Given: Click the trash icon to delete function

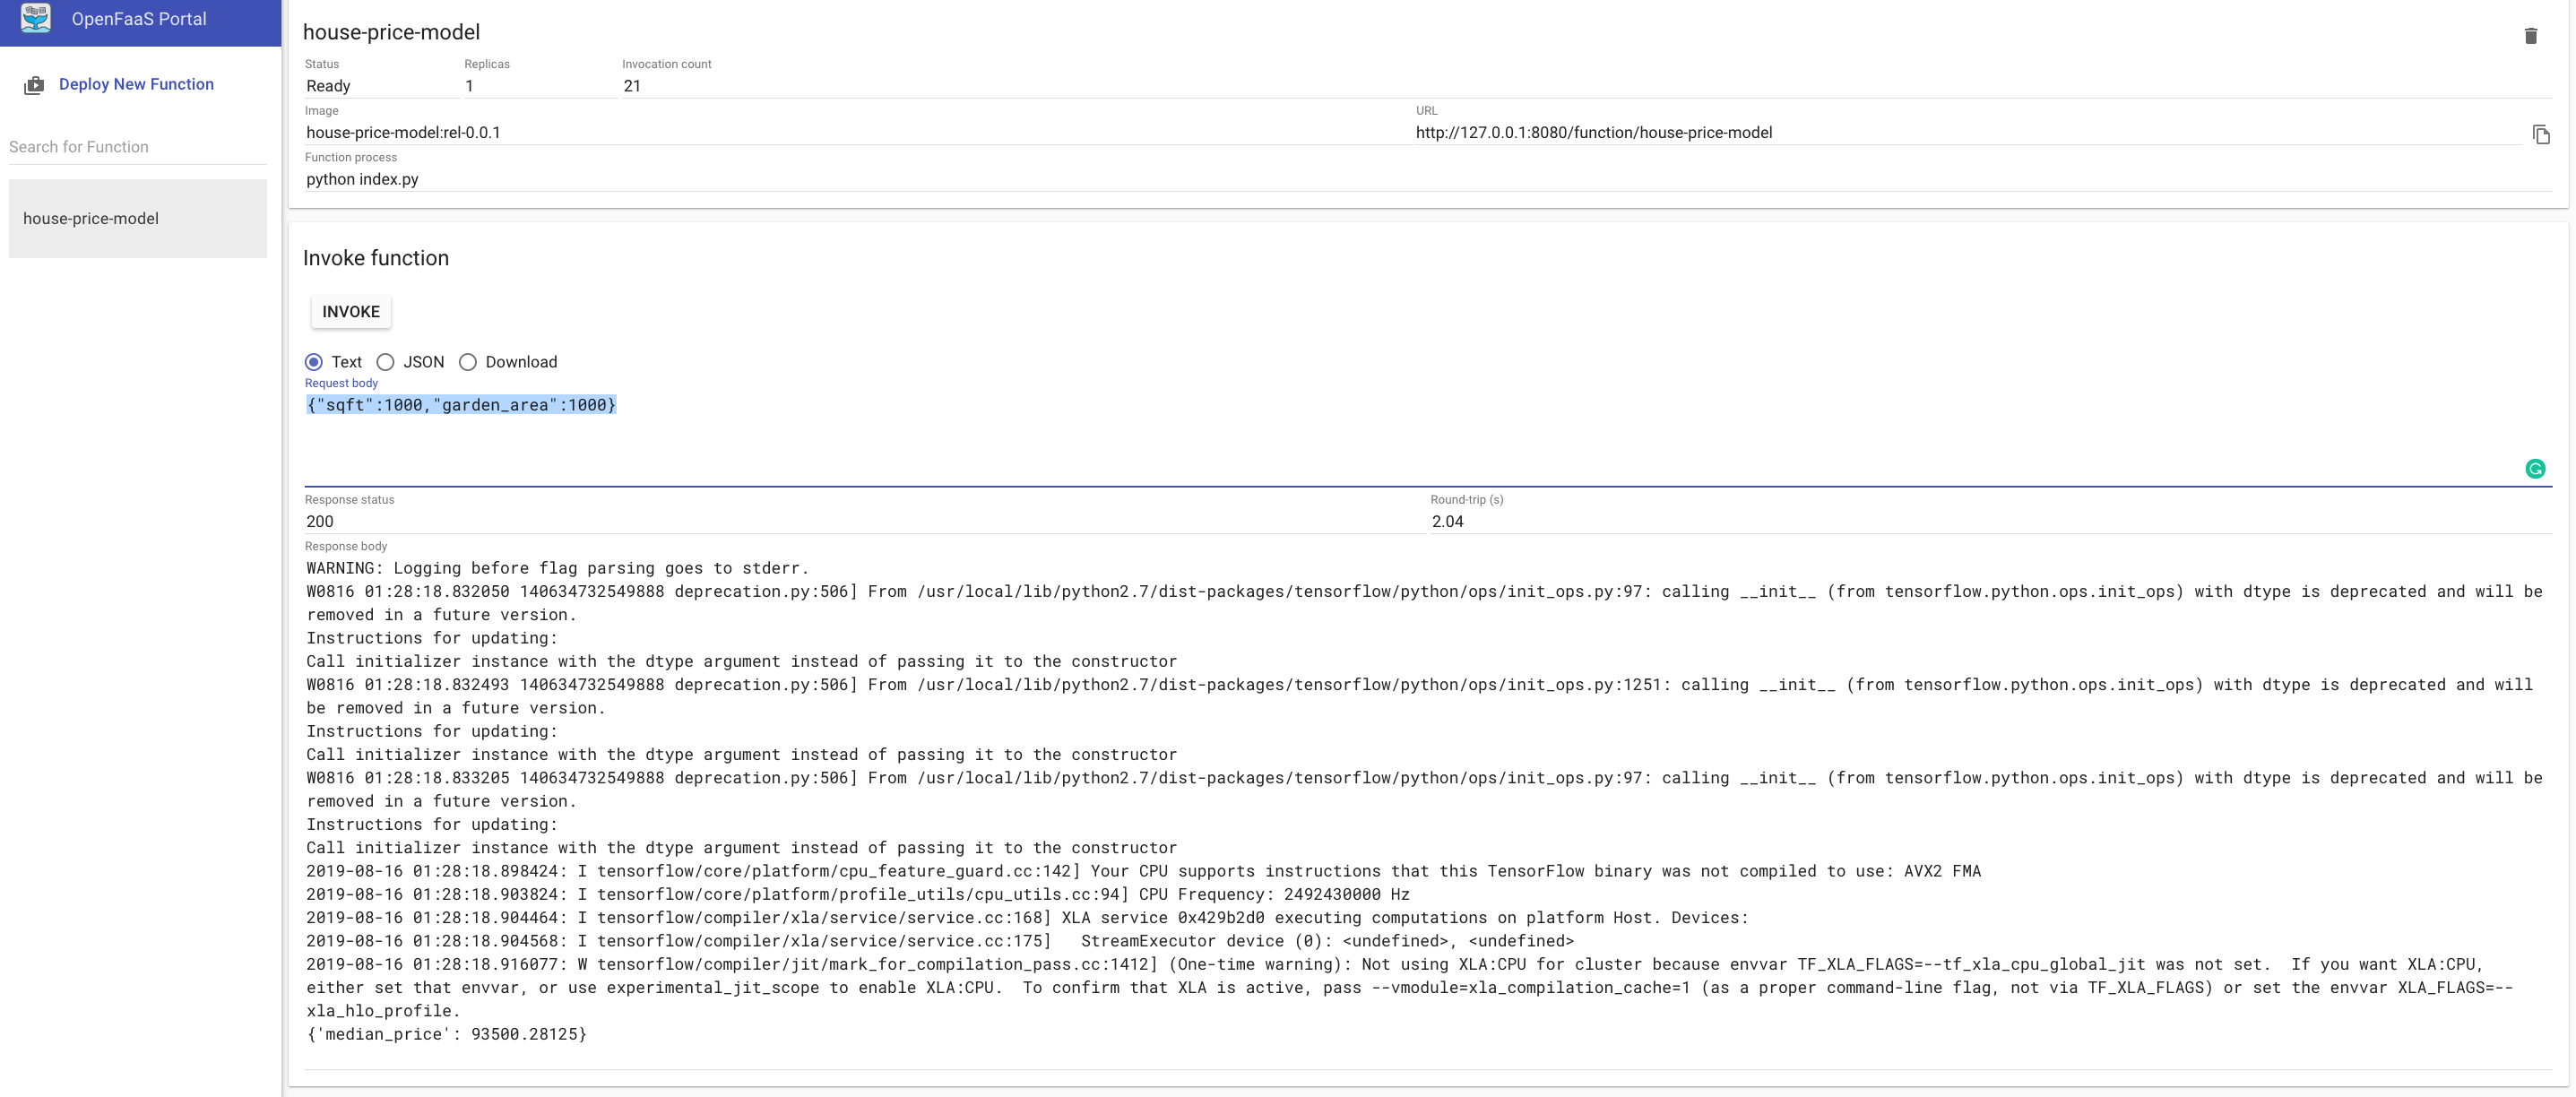Looking at the screenshot, I should (2530, 36).
